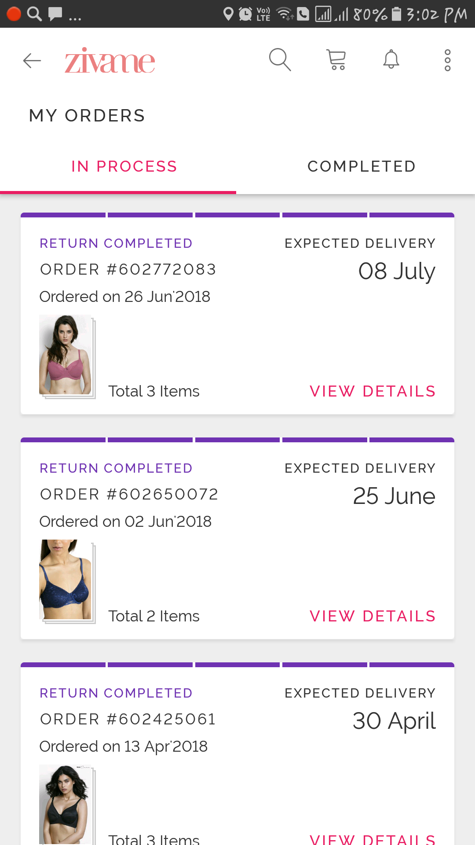Tap the location icon in status bar

click(228, 14)
